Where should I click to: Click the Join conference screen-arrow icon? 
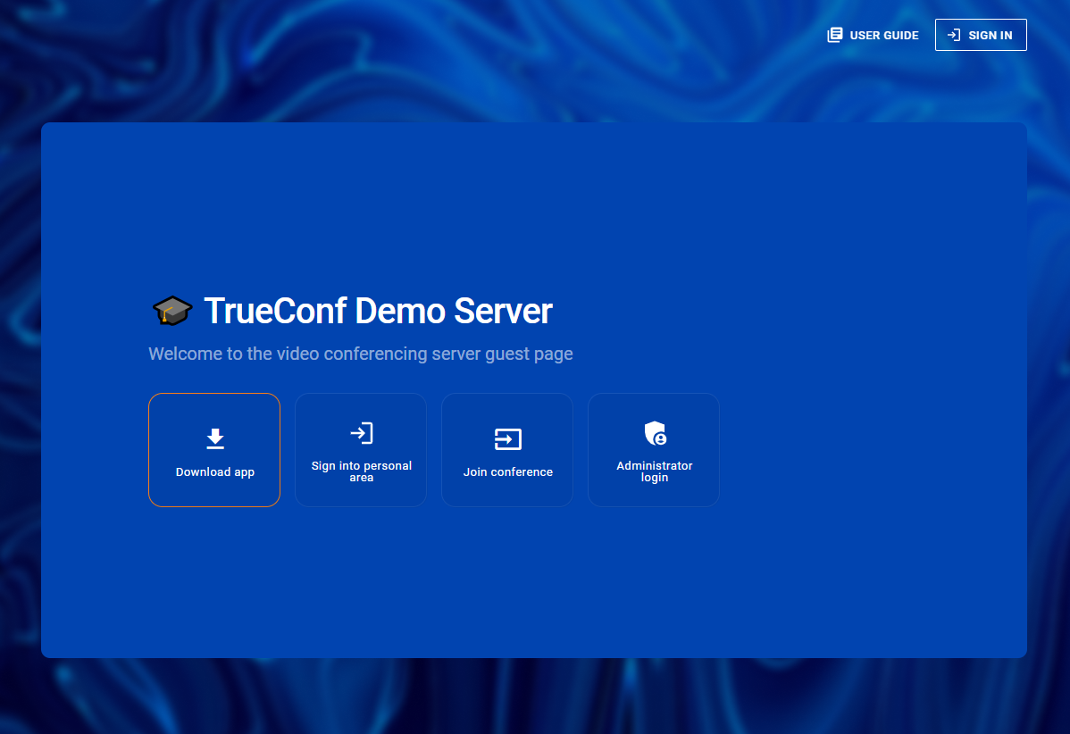[x=507, y=438]
